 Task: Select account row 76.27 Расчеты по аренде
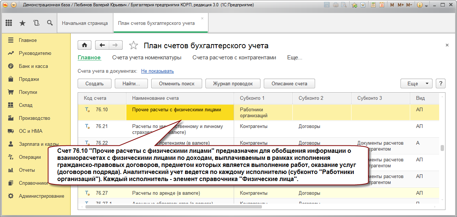click(x=259, y=193)
